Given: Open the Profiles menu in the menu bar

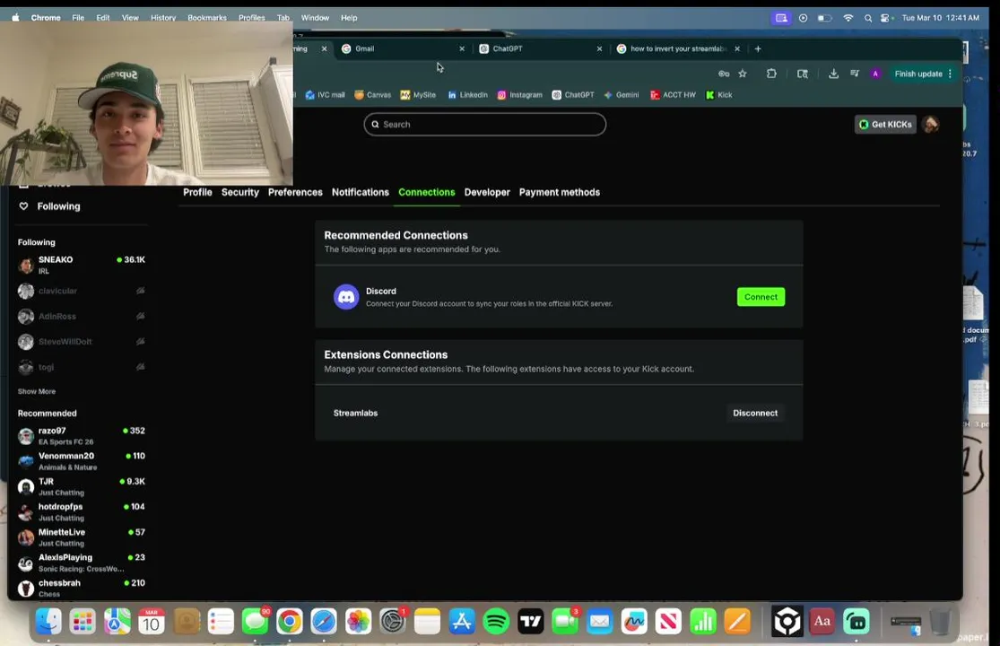Looking at the screenshot, I should click(252, 18).
